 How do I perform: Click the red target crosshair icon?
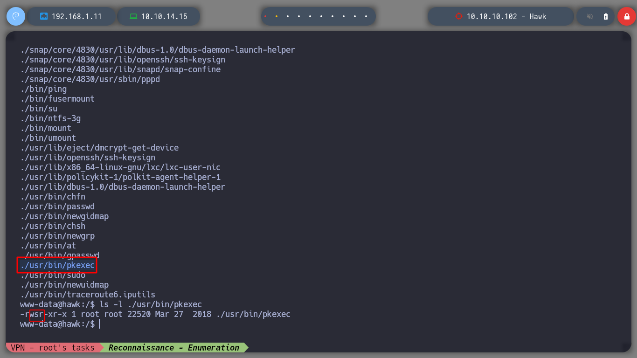coord(458,16)
